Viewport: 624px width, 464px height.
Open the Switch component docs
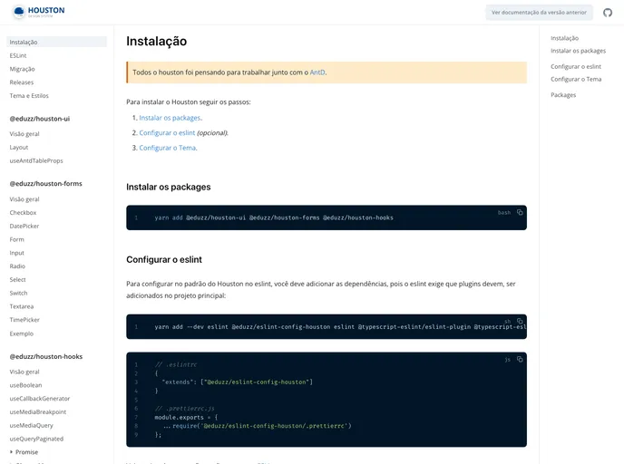pyautogui.click(x=19, y=293)
